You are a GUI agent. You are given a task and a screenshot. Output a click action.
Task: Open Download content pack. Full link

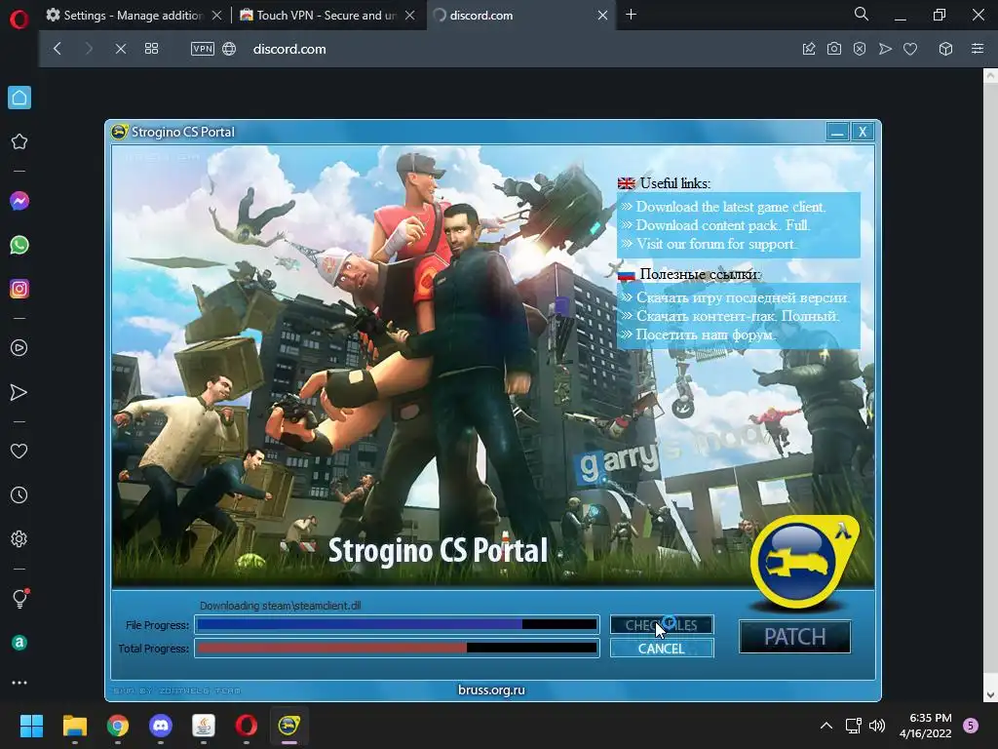tap(723, 225)
